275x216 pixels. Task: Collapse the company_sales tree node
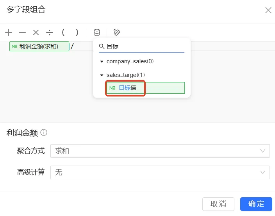pos(102,62)
